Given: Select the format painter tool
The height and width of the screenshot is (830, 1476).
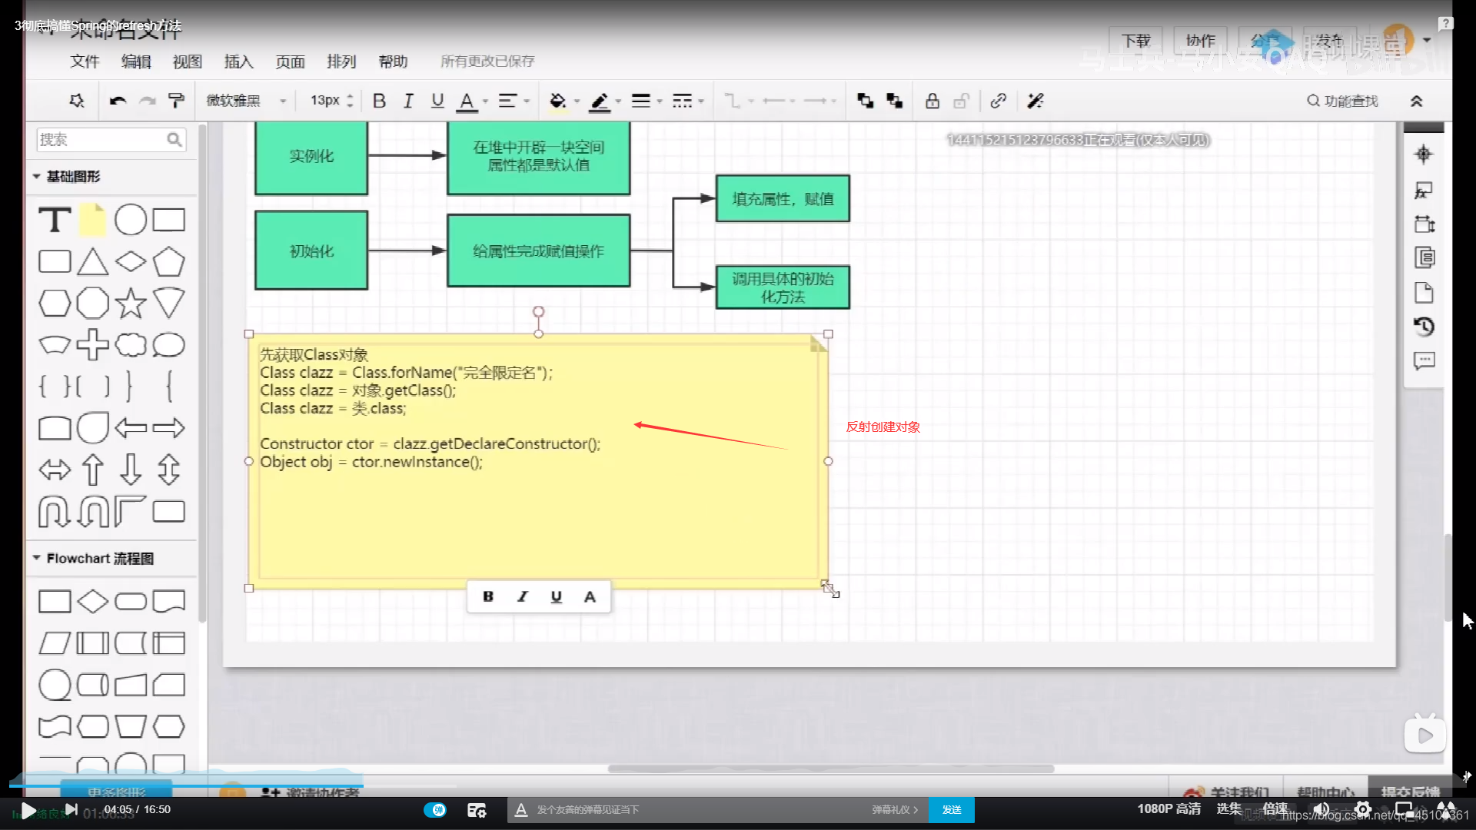Looking at the screenshot, I should pos(176,101).
